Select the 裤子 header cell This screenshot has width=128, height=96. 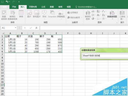click(45, 36)
